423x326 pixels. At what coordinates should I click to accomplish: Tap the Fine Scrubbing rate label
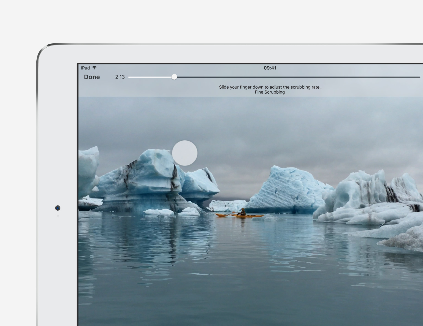coord(270,92)
